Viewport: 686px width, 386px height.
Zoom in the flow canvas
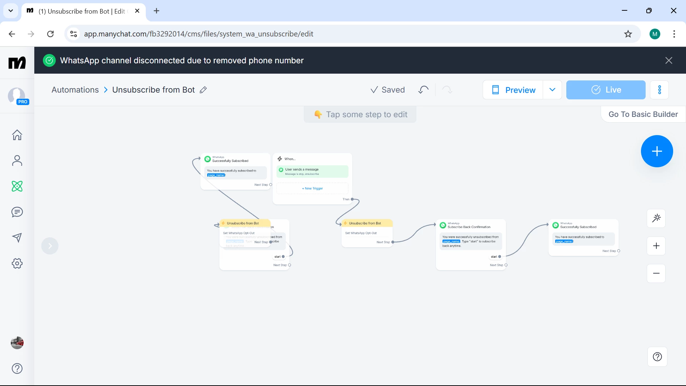(656, 246)
